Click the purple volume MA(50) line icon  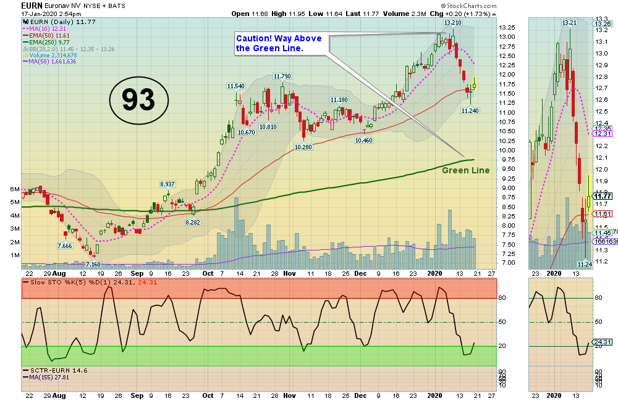[x=25, y=62]
